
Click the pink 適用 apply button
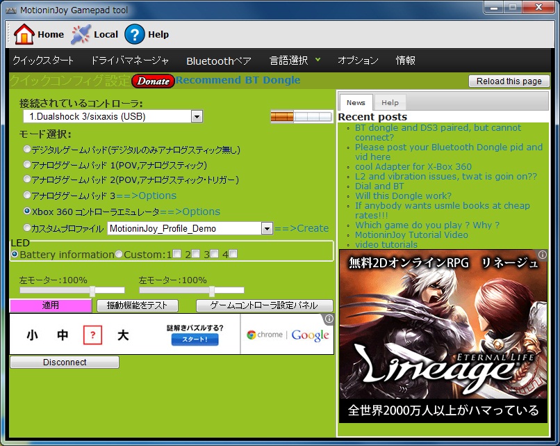point(50,305)
